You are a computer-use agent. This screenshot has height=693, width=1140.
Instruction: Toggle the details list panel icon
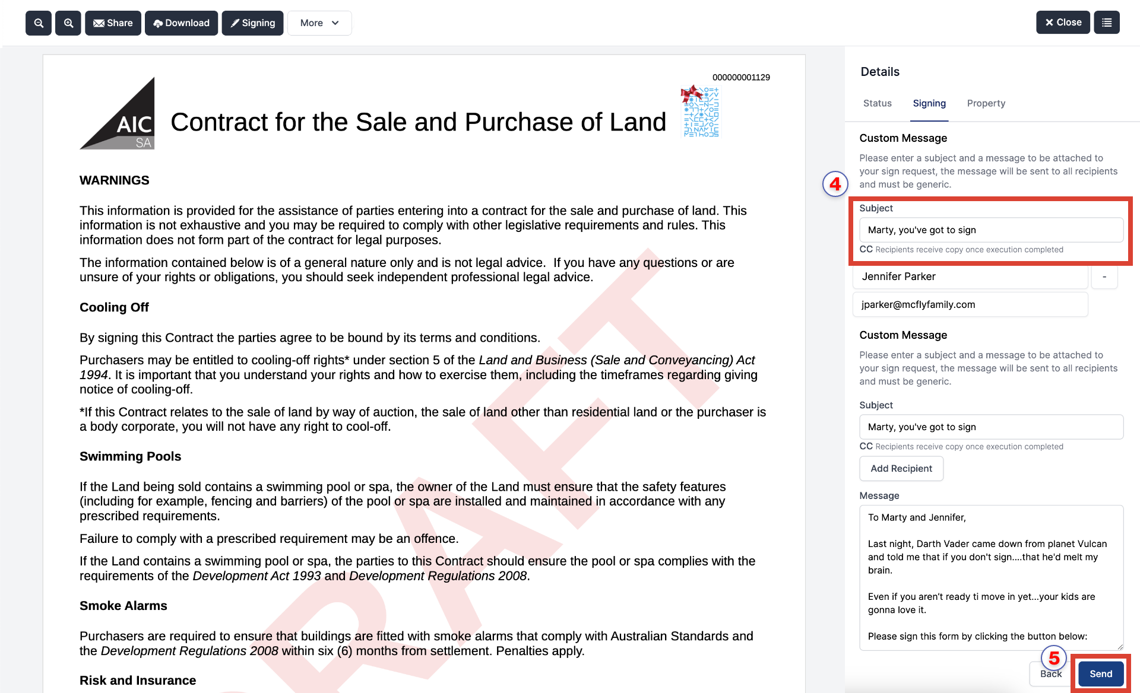tap(1107, 23)
